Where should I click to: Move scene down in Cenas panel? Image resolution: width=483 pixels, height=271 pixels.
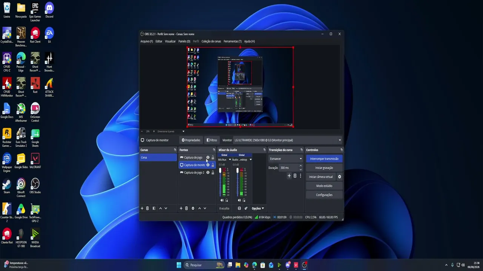coord(166,208)
